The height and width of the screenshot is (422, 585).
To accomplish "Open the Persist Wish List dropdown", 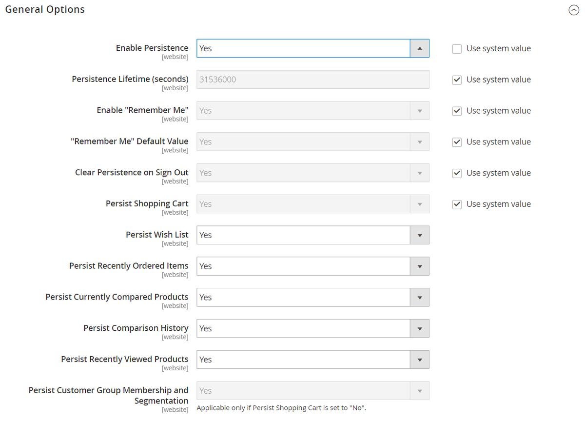I will coord(312,235).
